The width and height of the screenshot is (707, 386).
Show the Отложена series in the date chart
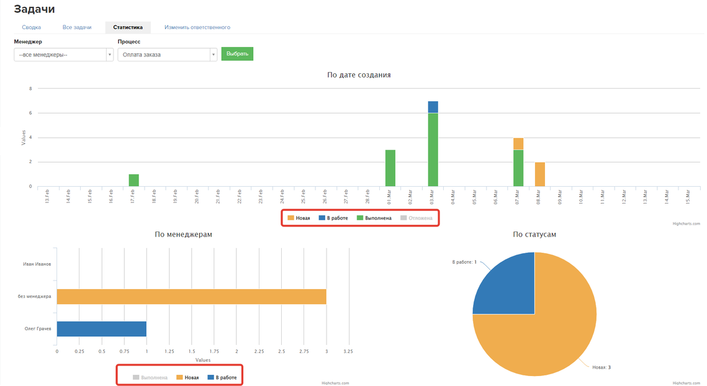pos(417,218)
